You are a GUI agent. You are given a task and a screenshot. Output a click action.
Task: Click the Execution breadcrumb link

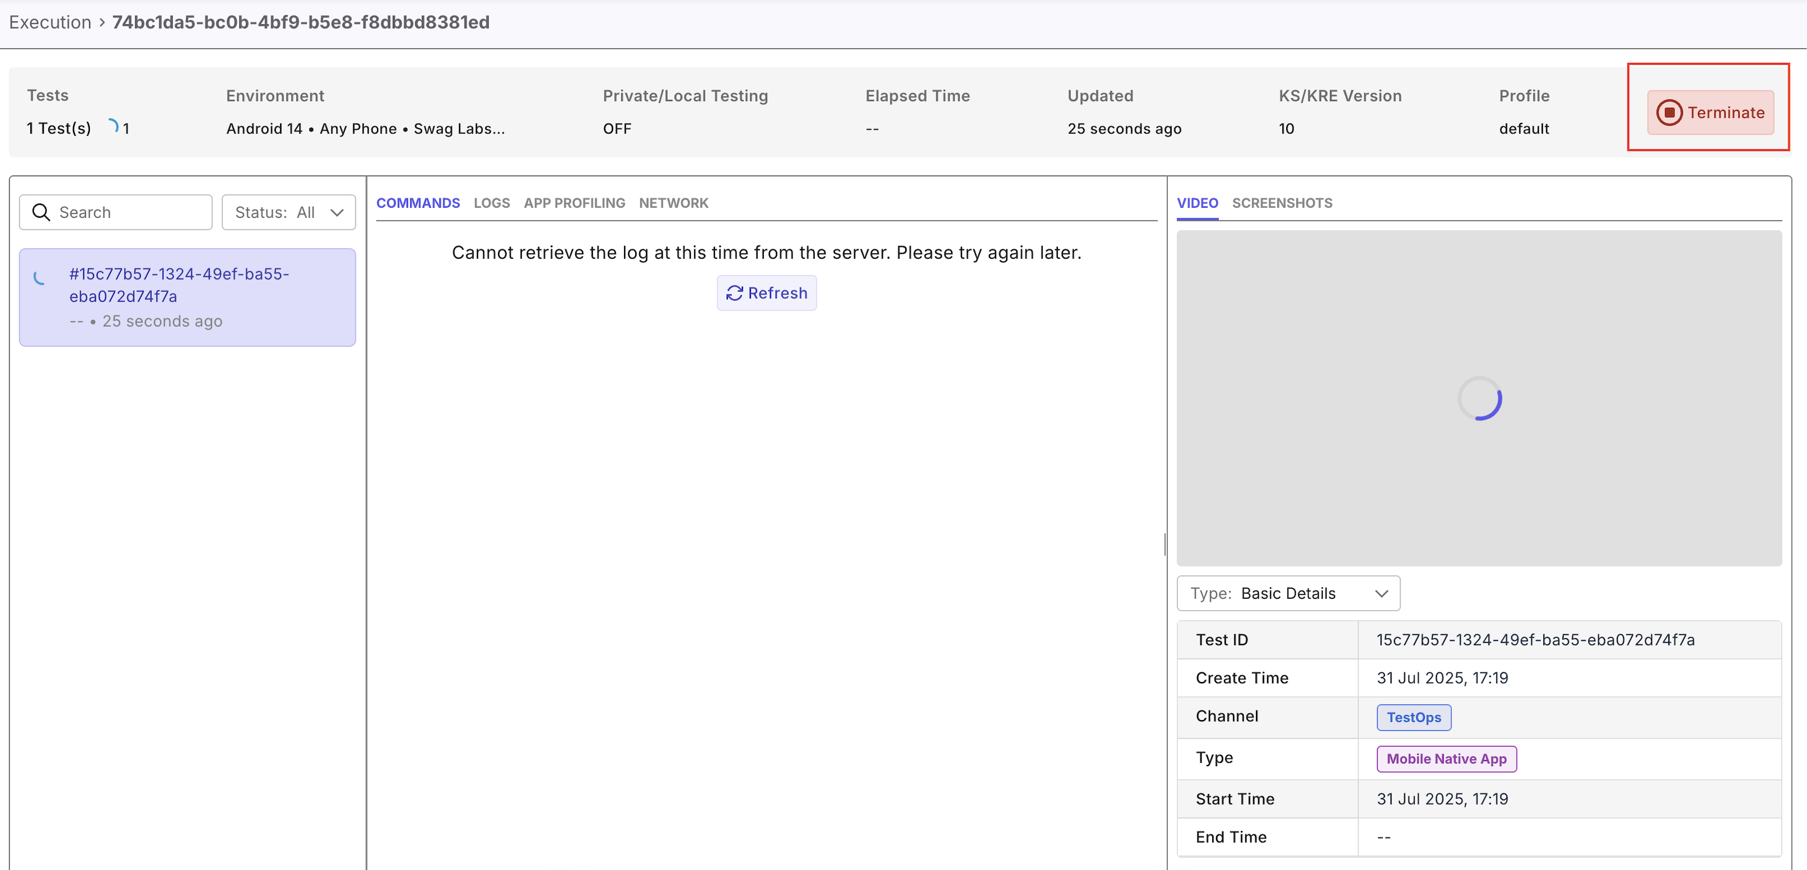click(50, 22)
